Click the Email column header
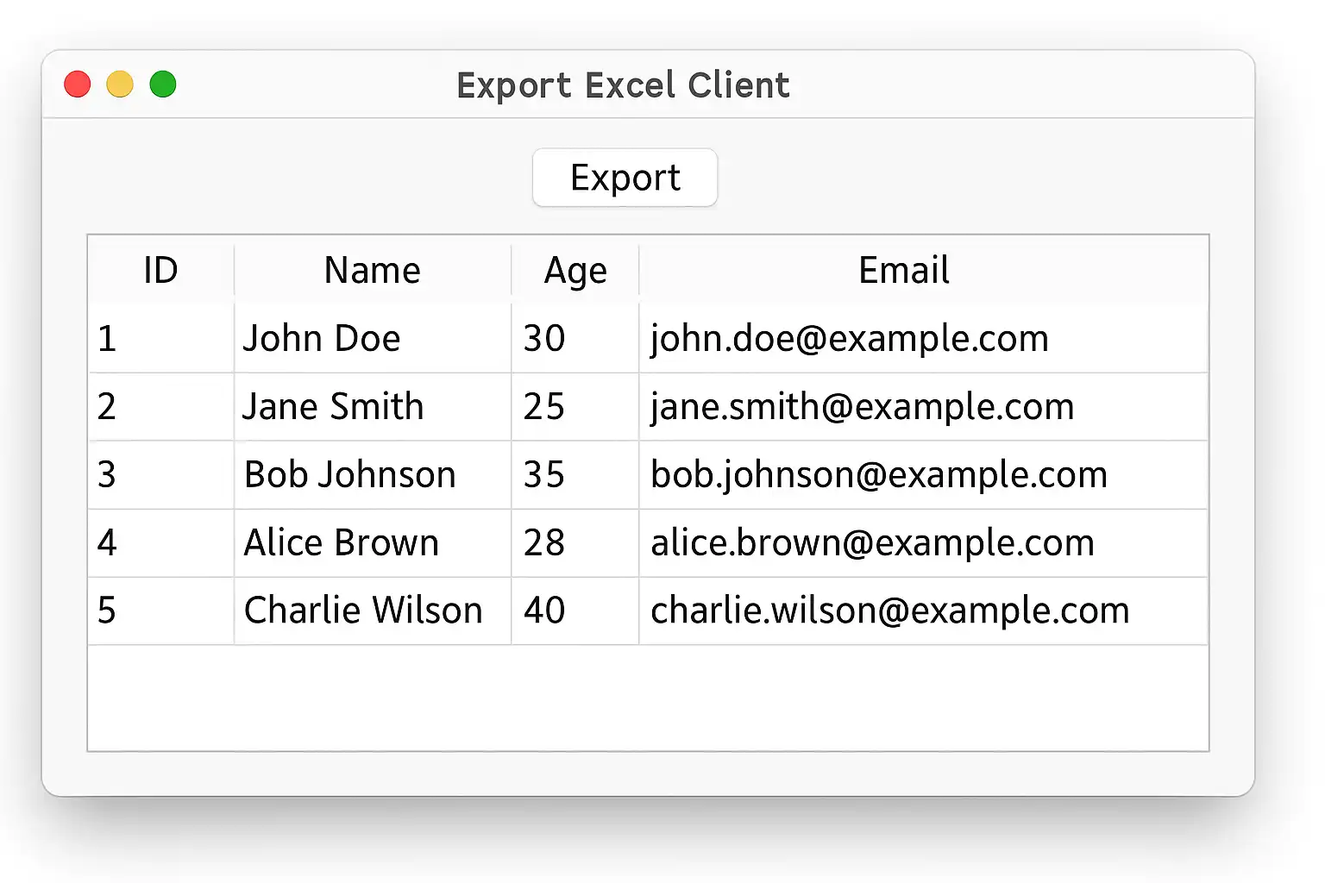The height and width of the screenshot is (883, 1325). 904,271
